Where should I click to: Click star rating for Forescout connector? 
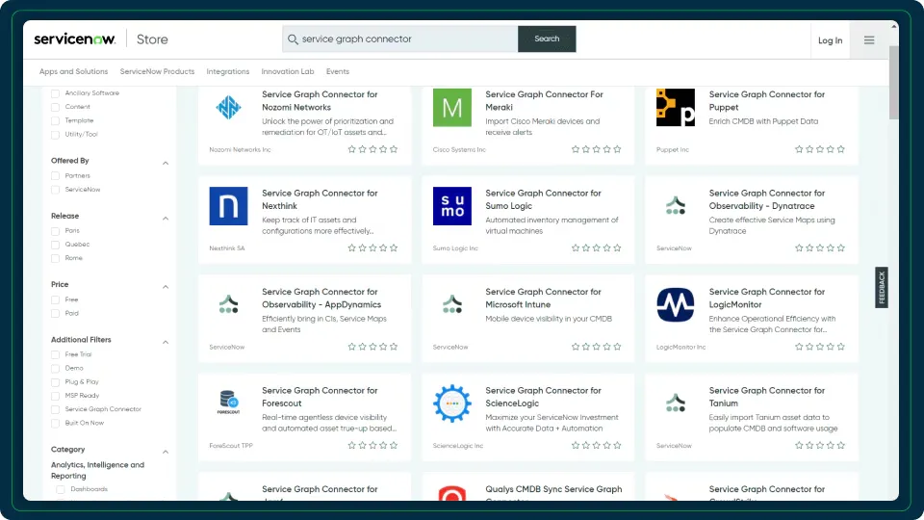pos(372,445)
